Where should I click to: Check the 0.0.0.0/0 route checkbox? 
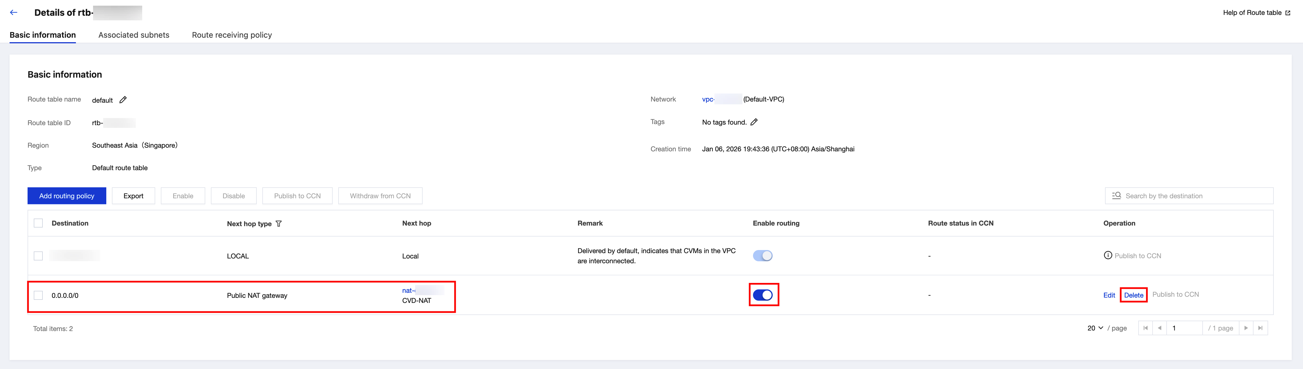(39, 295)
